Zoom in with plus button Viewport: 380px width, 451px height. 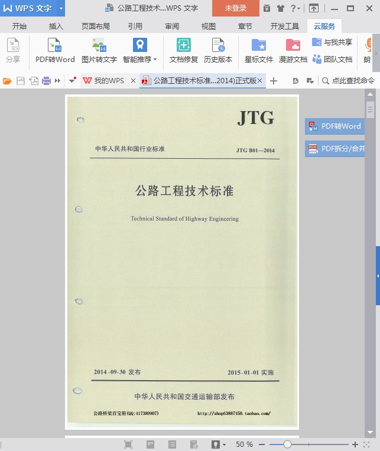click(x=355, y=445)
